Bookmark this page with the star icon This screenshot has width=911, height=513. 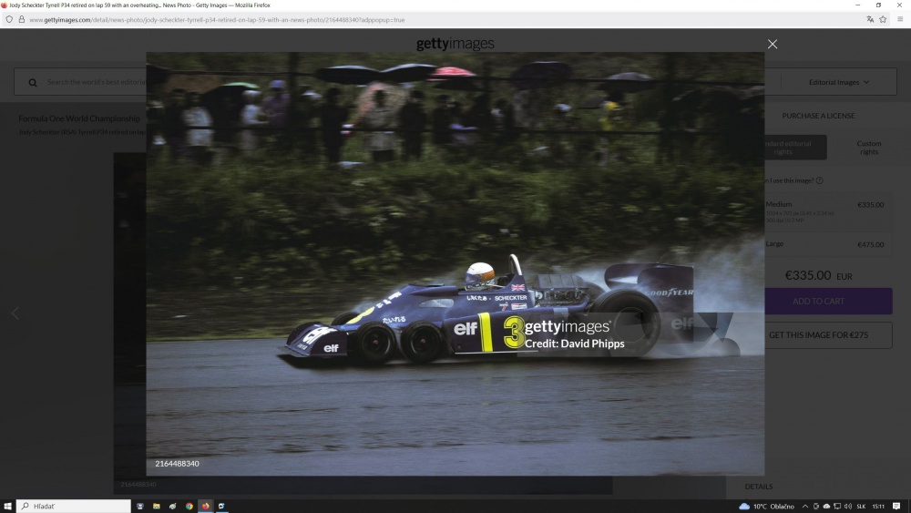click(x=883, y=19)
